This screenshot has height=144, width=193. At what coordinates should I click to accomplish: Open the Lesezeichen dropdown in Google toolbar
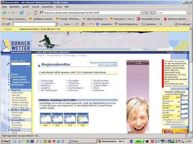[x=112, y=24]
